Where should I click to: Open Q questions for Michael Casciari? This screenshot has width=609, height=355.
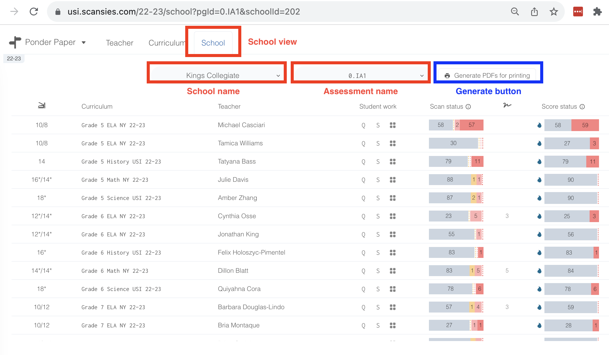point(363,125)
